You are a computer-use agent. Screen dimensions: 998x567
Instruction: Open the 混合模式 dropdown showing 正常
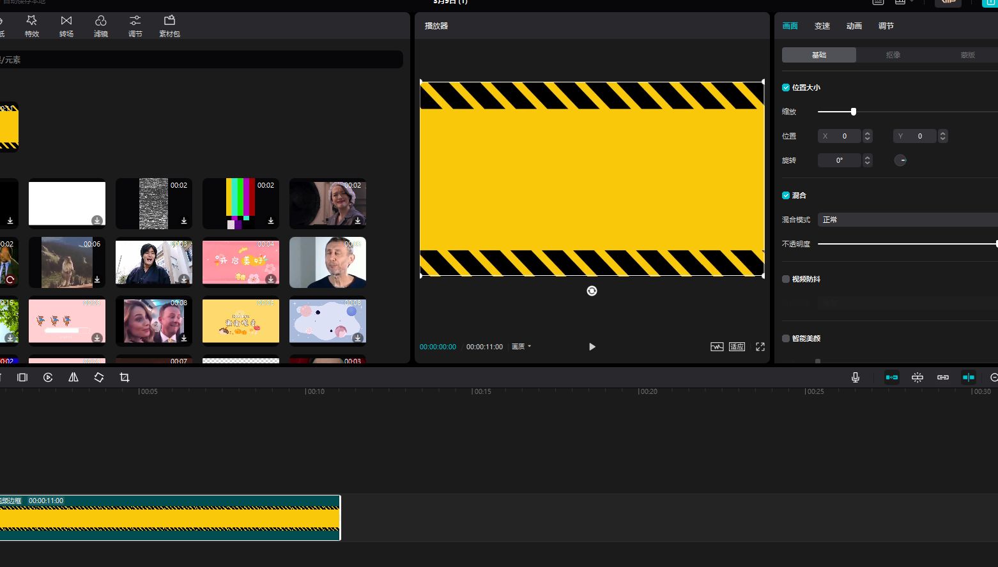point(907,220)
